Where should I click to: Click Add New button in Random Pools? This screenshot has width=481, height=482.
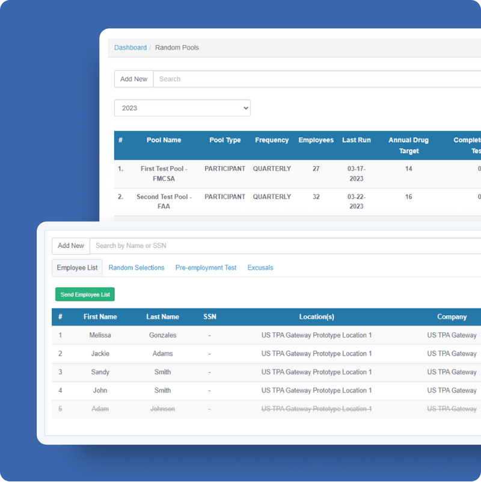point(133,79)
